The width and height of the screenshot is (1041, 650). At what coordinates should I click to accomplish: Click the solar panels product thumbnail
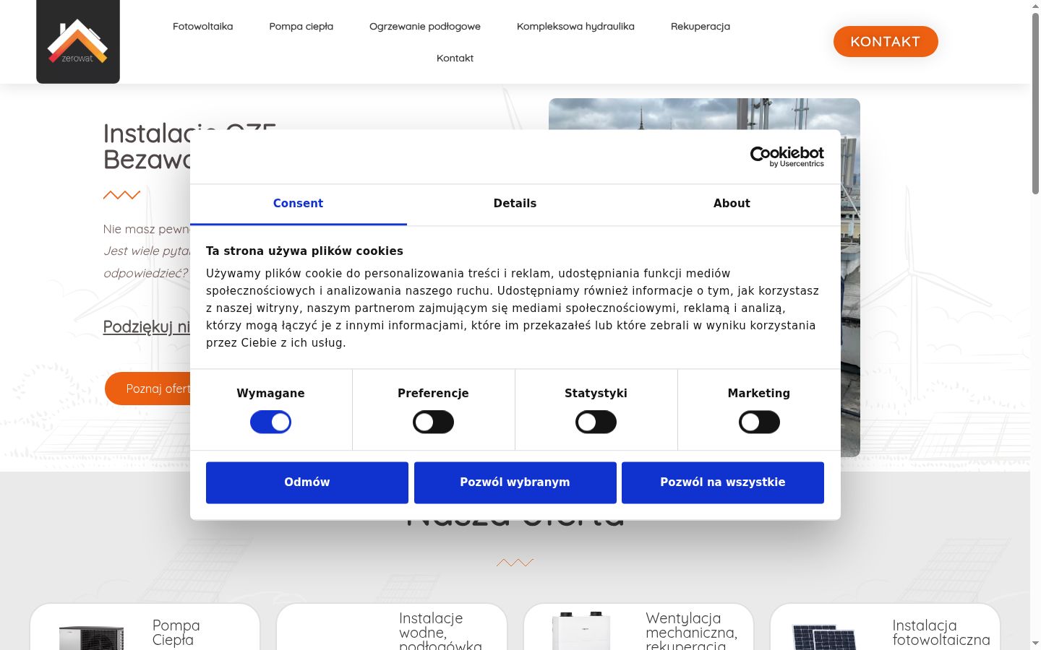click(x=824, y=637)
